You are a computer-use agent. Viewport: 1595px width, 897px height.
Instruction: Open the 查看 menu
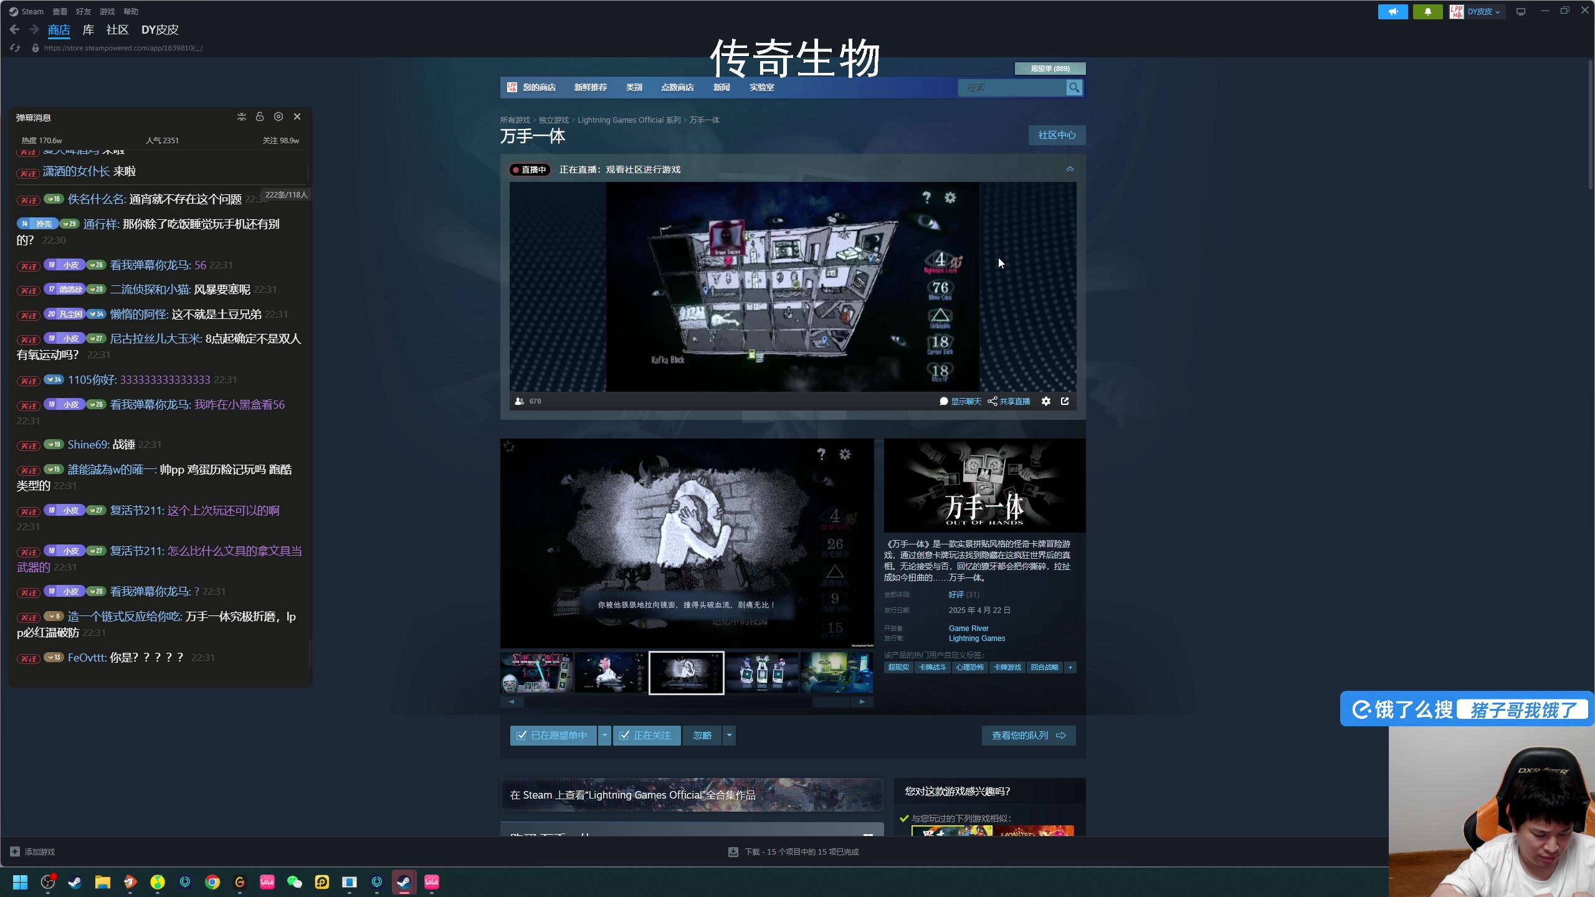pos(60,11)
